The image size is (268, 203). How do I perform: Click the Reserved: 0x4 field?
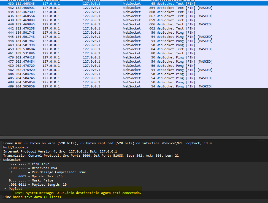(33, 168)
